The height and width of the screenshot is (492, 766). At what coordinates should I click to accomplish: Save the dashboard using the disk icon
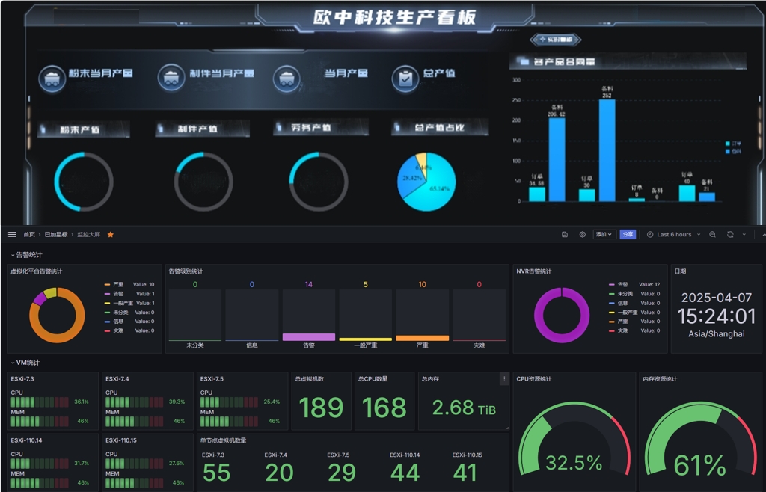(565, 234)
